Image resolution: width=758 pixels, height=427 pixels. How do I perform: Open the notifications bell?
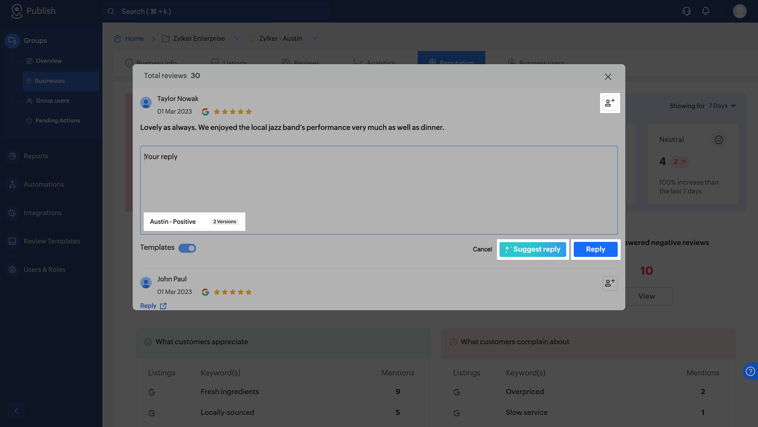[x=706, y=11]
